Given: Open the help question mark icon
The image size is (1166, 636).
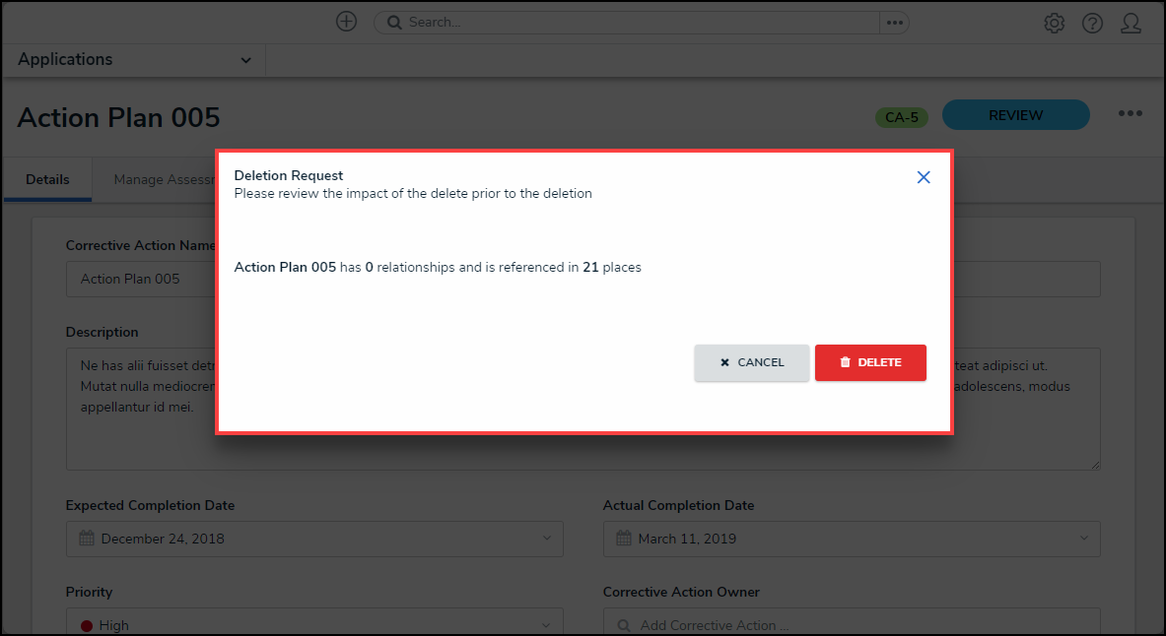Looking at the screenshot, I should [1092, 24].
